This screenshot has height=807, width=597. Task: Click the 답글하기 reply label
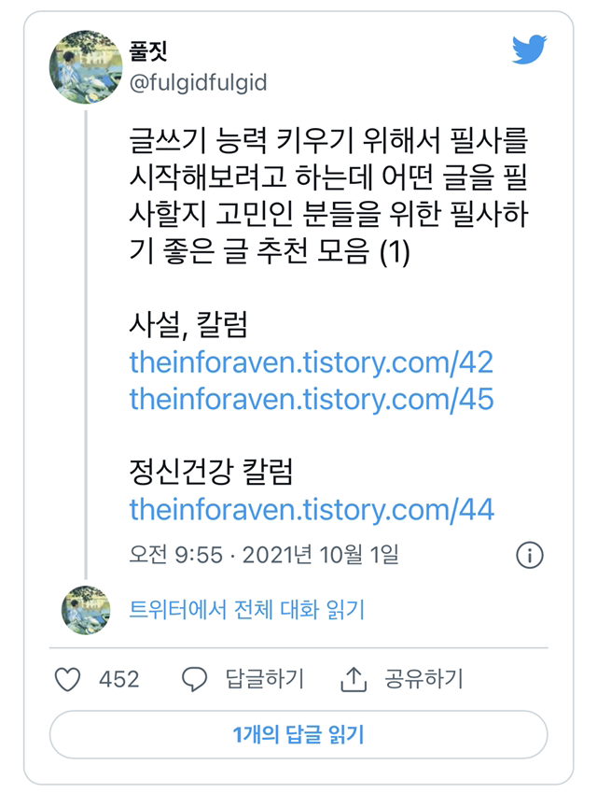(x=265, y=679)
